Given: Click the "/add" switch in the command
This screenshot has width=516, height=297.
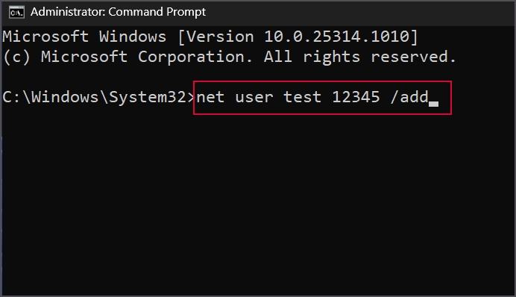Looking at the screenshot, I should [409, 97].
